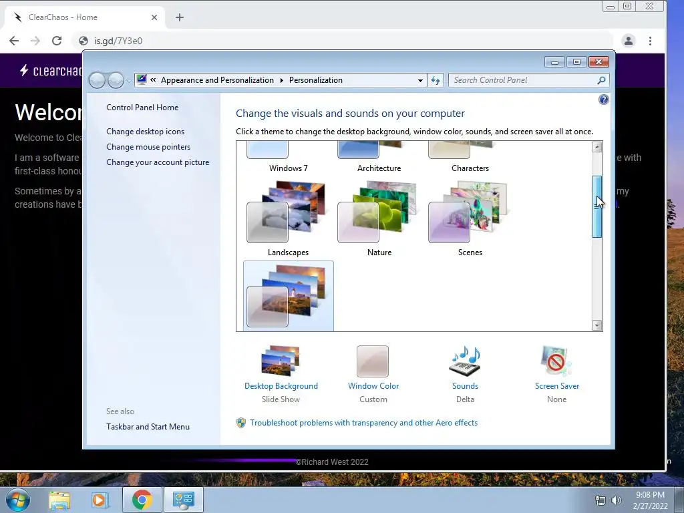
Task: Open the Window Color swatch
Action: tap(373, 361)
